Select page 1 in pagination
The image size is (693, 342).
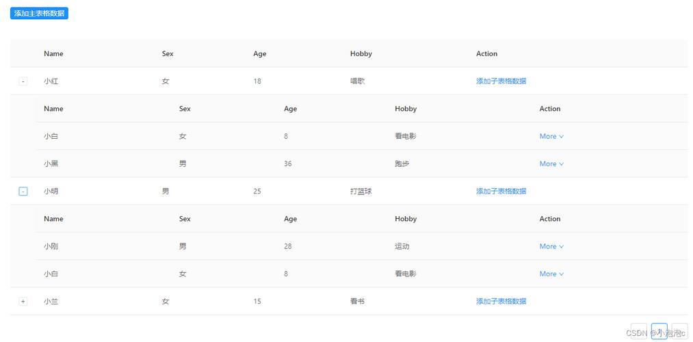659,332
